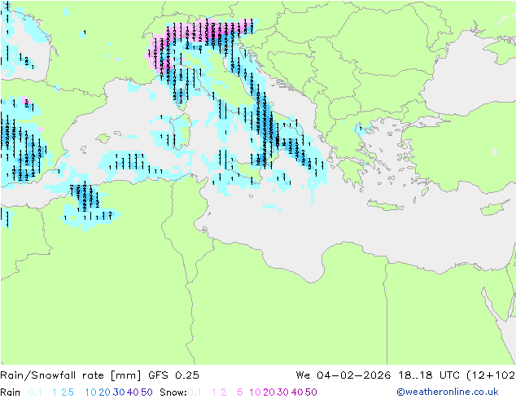The image size is (516, 399).
Task: Click the Snow legend value 50
Action: pos(311,392)
